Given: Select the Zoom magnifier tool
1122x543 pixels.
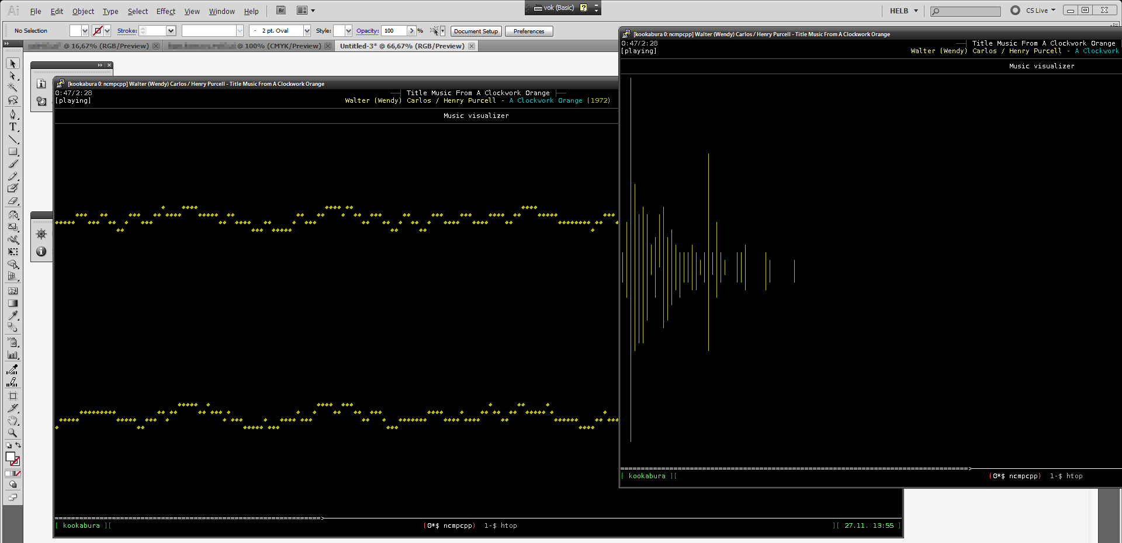Looking at the screenshot, I should [13, 433].
